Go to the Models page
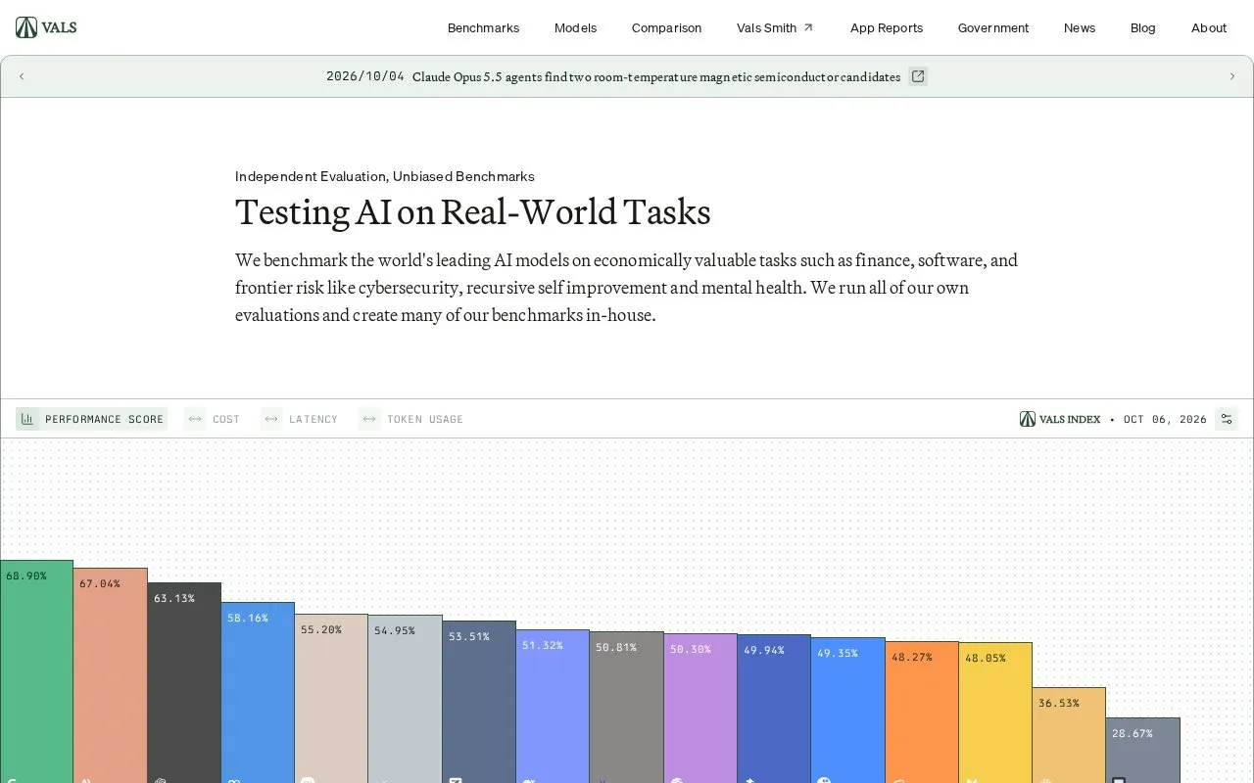The width and height of the screenshot is (1254, 783). click(x=575, y=27)
